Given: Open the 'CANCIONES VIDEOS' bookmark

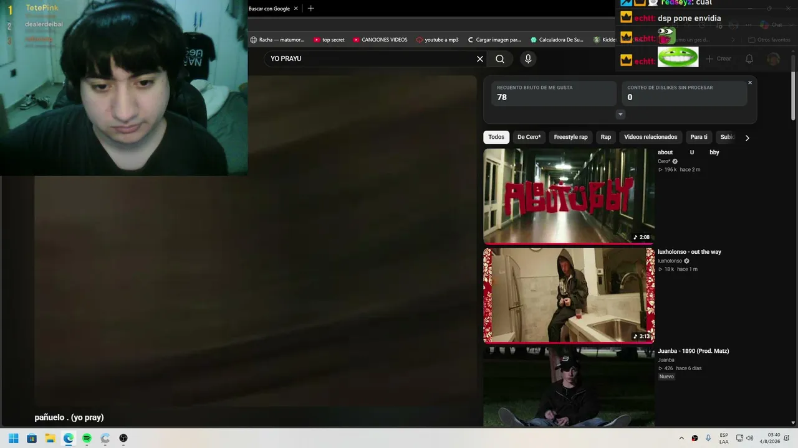Looking at the screenshot, I should [x=380, y=40].
